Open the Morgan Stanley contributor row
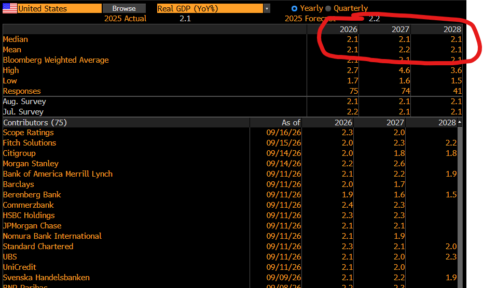Viewport: 483px width, 288px height. (x=230, y=164)
